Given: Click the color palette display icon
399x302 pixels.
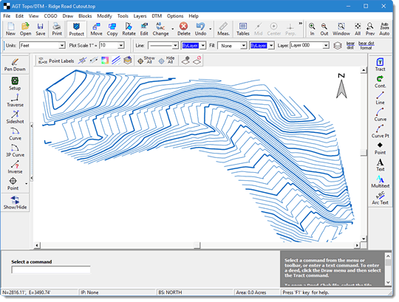Looking at the screenshot, I should 105,61.
